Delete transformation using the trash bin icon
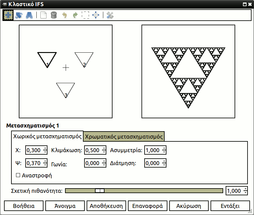The image size is (254, 215). click(54, 15)
